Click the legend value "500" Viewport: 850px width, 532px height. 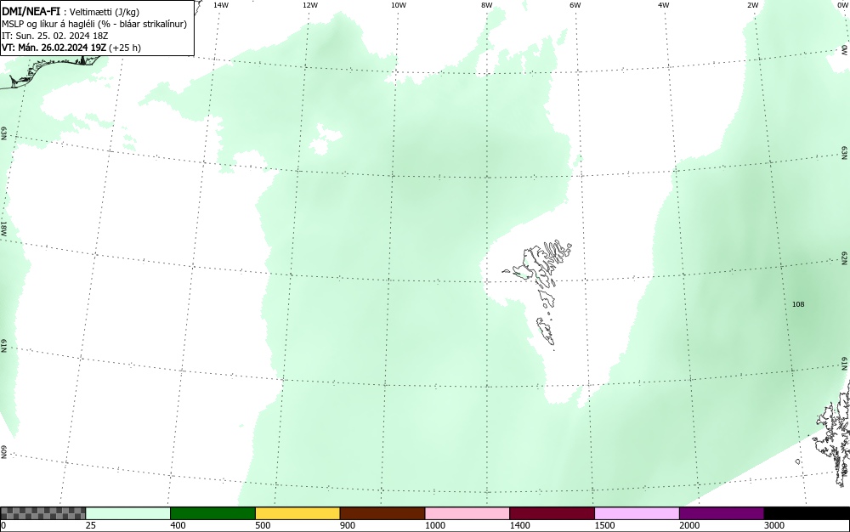(263, 525)
